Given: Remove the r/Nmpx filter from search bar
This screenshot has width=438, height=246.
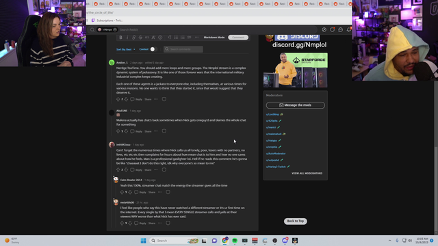Looking at the screenshot, I should [115, 29].
